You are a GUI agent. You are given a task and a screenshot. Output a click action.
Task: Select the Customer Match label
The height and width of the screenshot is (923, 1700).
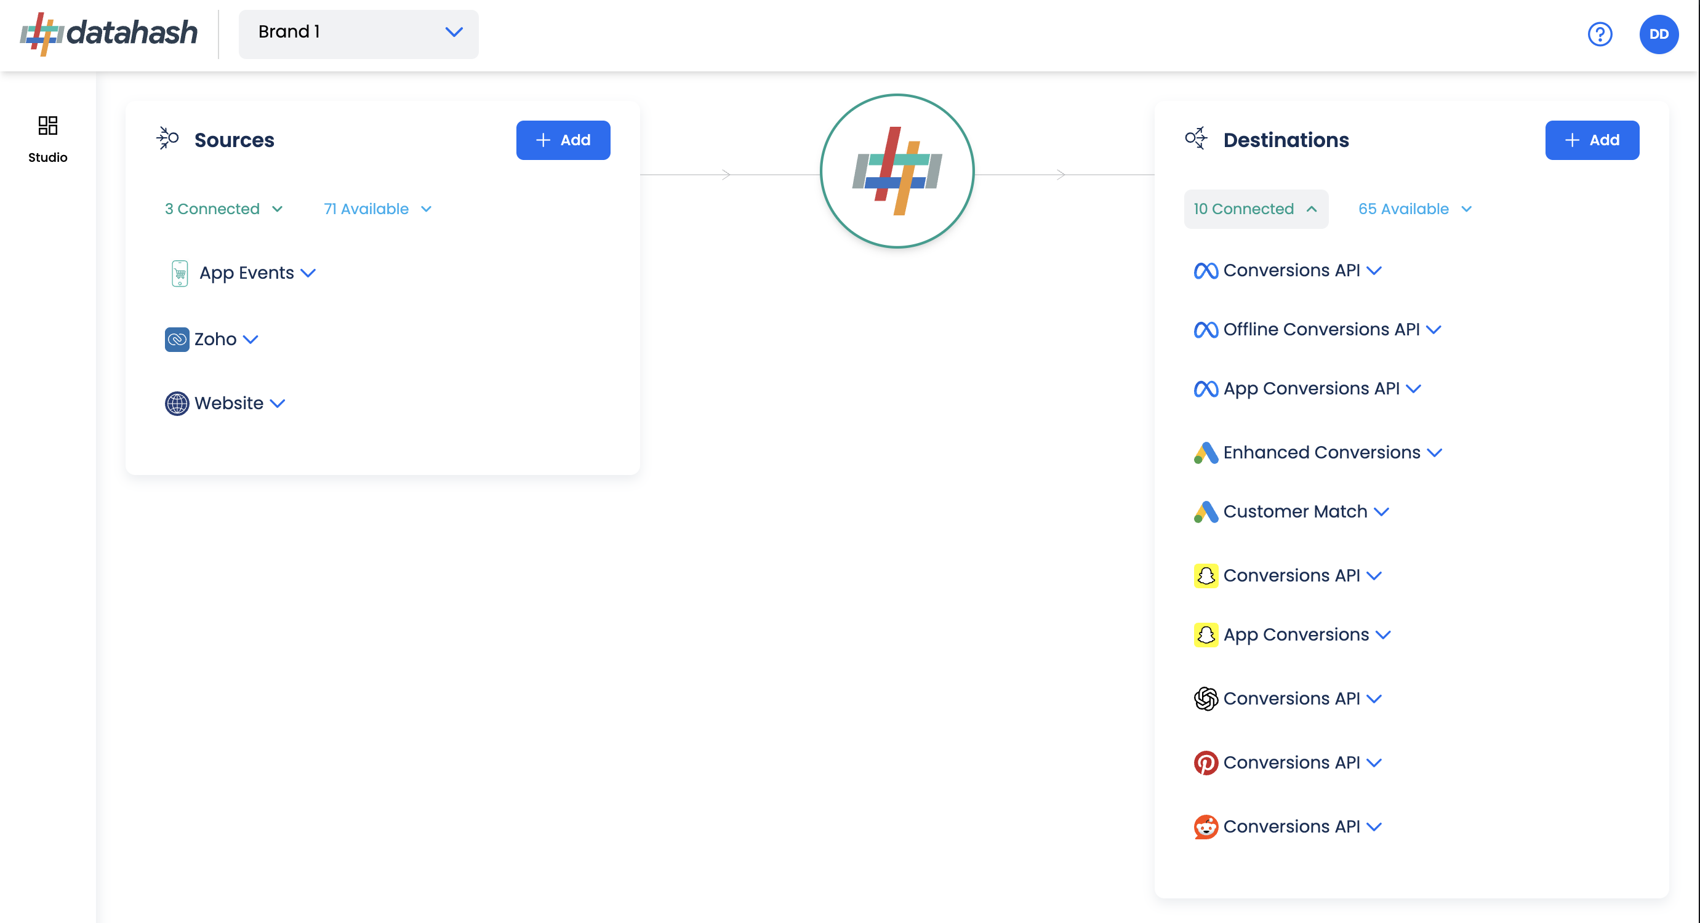click(1296, 511)
